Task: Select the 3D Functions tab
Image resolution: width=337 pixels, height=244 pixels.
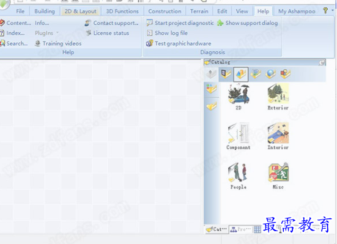Action: coord(122,11)
